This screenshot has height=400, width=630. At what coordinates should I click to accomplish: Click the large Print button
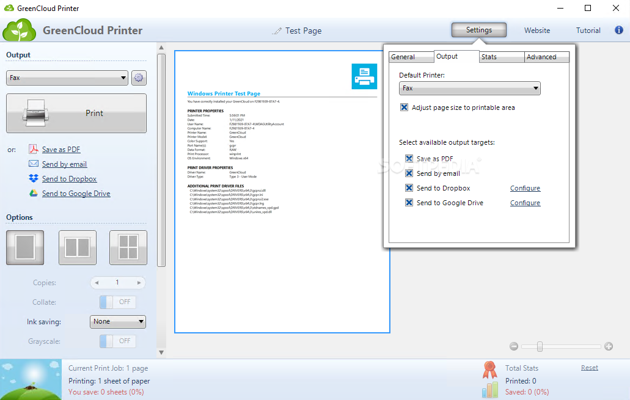(76, 113)
